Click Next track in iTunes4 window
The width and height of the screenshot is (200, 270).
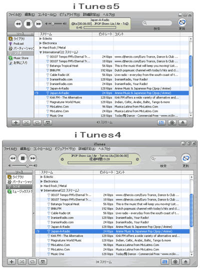coord(32,158)
